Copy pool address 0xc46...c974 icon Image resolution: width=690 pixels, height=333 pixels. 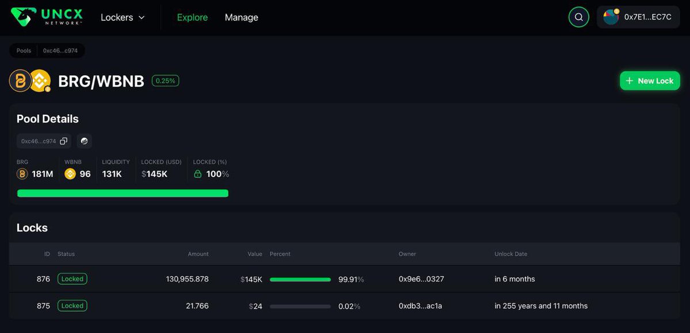pos(64,141)
